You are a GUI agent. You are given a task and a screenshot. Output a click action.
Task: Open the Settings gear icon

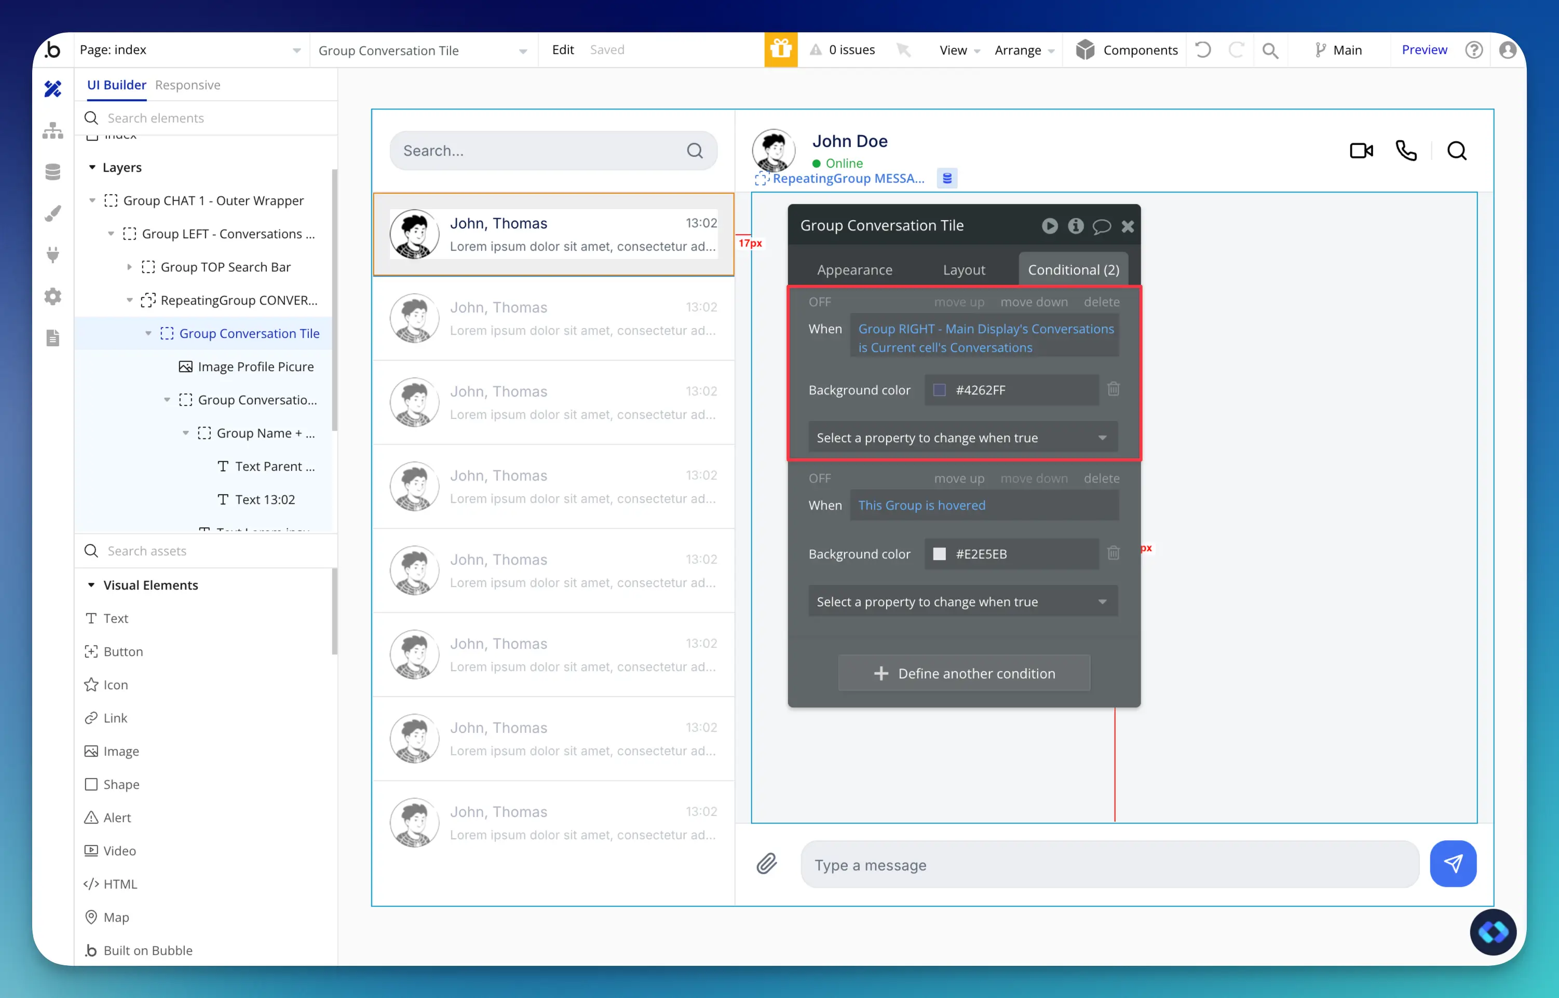[52, 296]
